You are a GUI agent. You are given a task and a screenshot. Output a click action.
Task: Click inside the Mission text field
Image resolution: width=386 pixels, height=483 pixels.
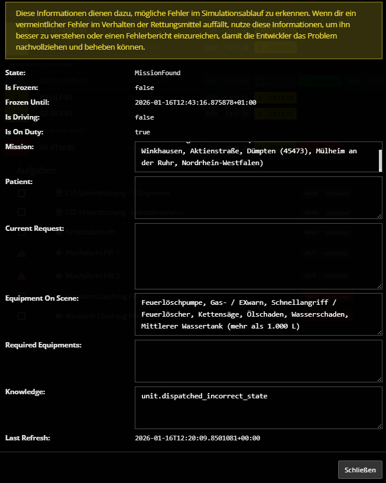tap(254, 157)
